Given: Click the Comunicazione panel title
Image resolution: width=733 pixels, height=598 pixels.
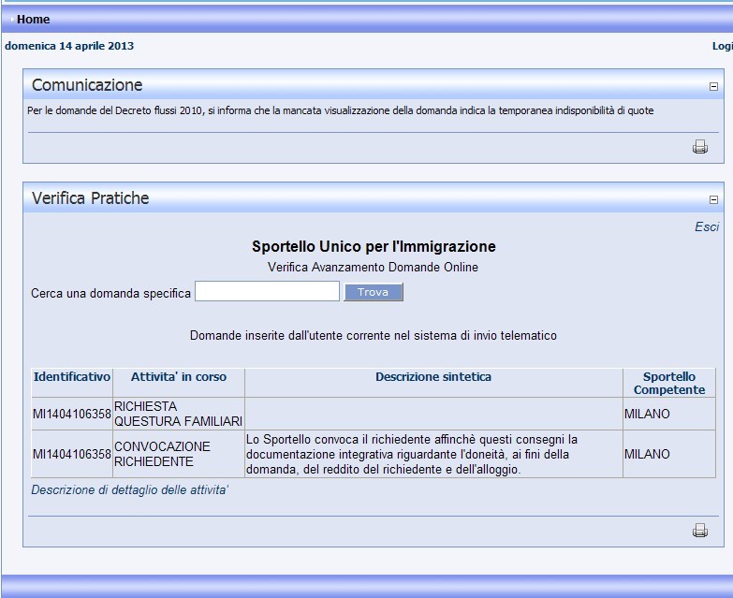Looking at the screenshot, I should 87,85.
